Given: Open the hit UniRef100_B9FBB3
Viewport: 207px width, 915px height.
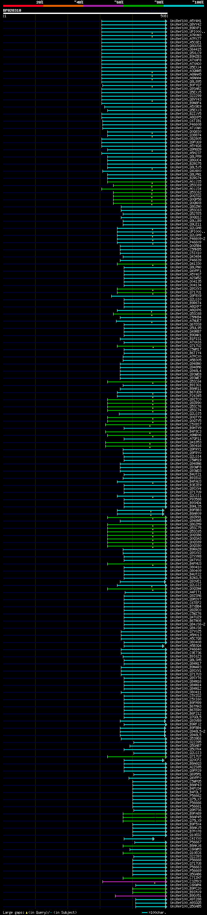Looking at the screenshot, I should (x=185, y=510).
